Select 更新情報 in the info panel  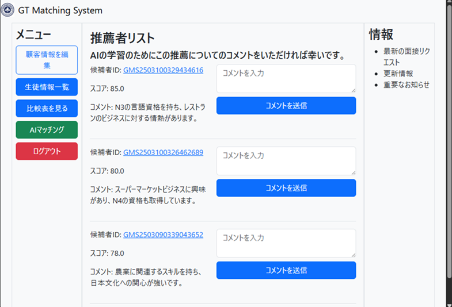pyautogui.click(x=398, y=74)
